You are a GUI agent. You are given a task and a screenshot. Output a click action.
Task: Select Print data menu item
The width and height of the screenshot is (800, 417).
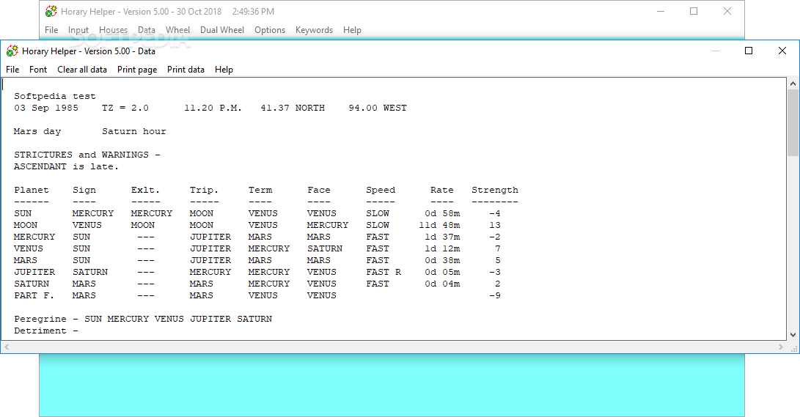(186, 70)
